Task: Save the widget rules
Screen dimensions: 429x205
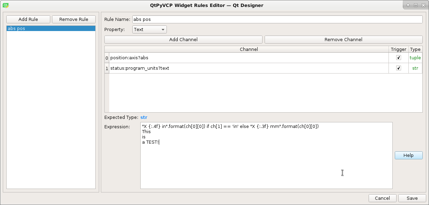Action: [x=412, y=198]
